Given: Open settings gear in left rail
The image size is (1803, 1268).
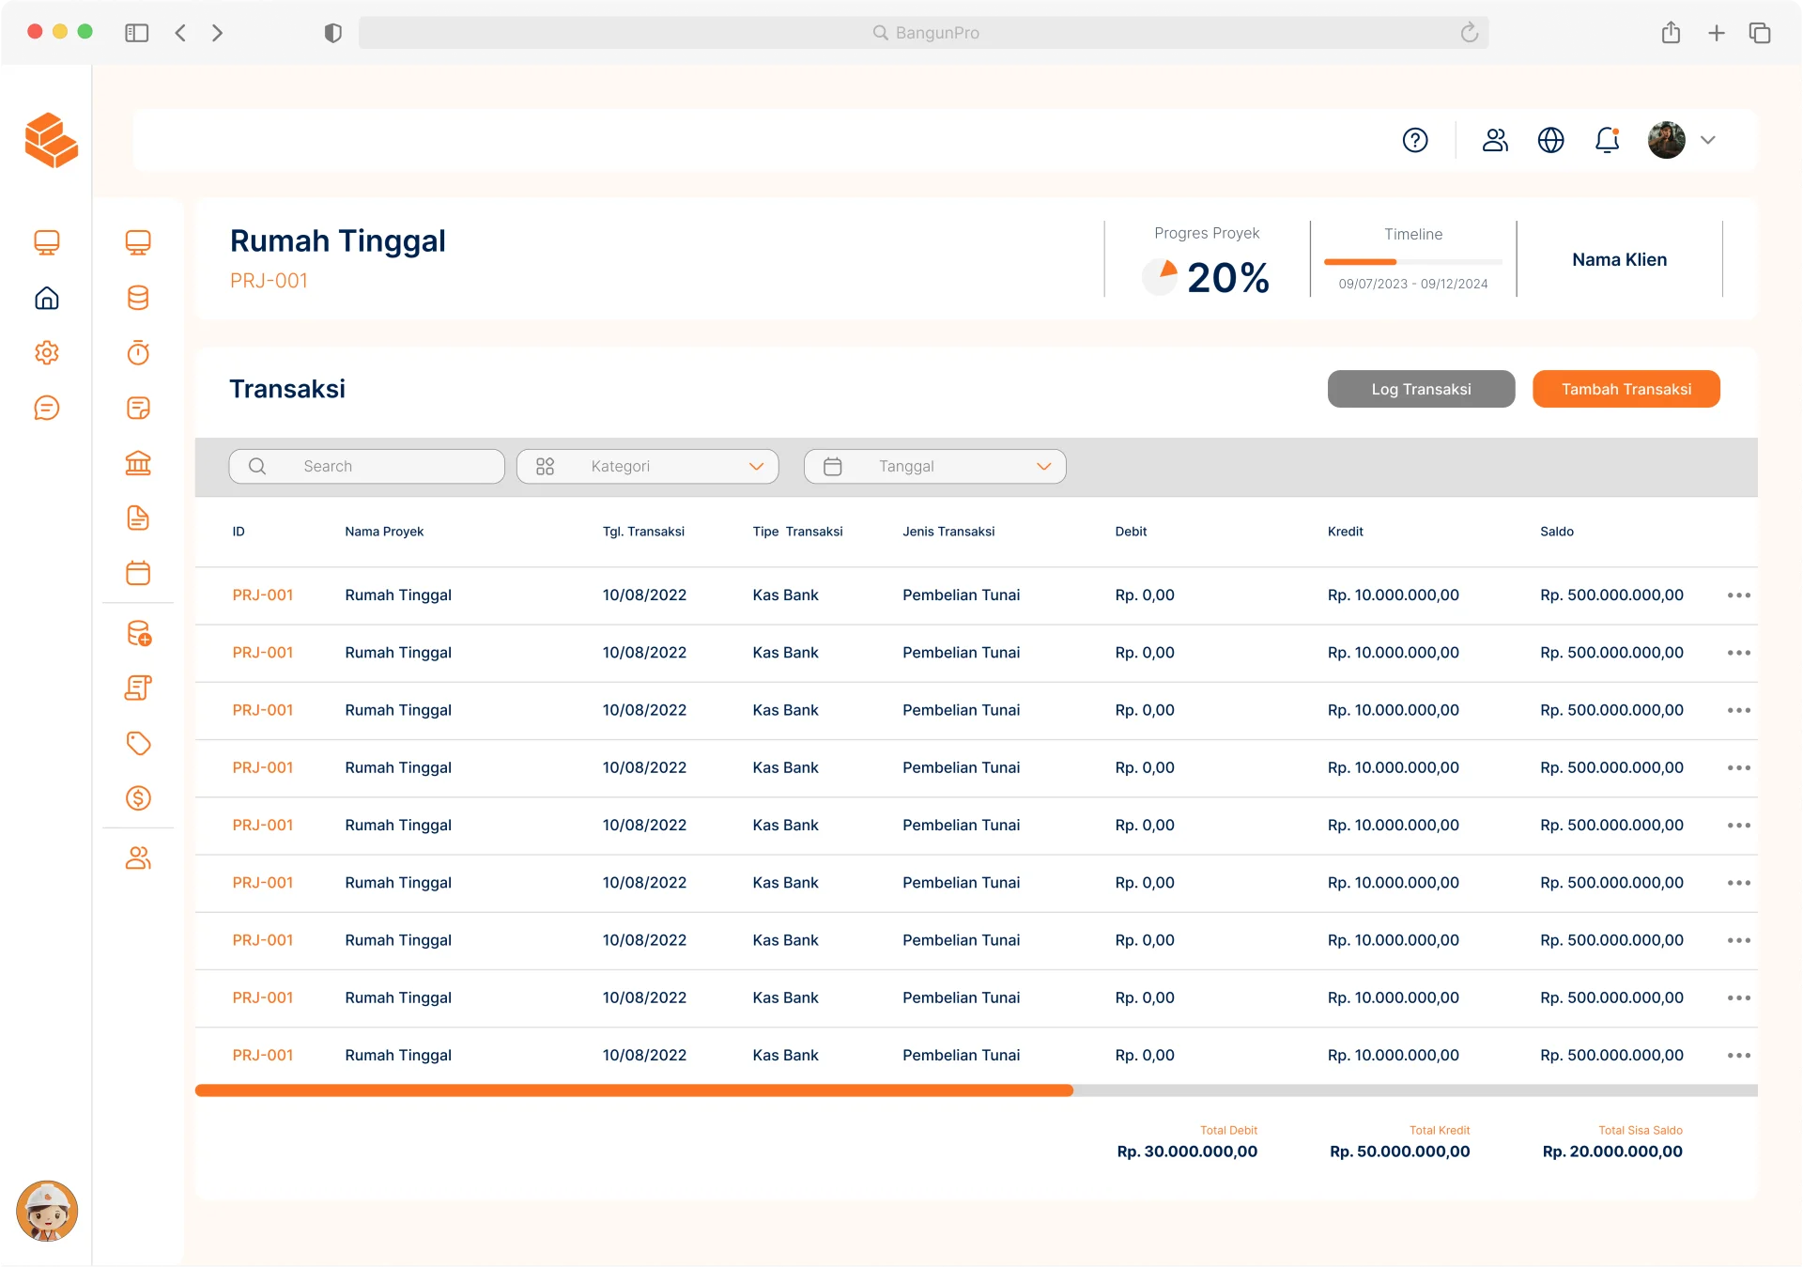Looking at the screenshot, I should pos(47,353).
